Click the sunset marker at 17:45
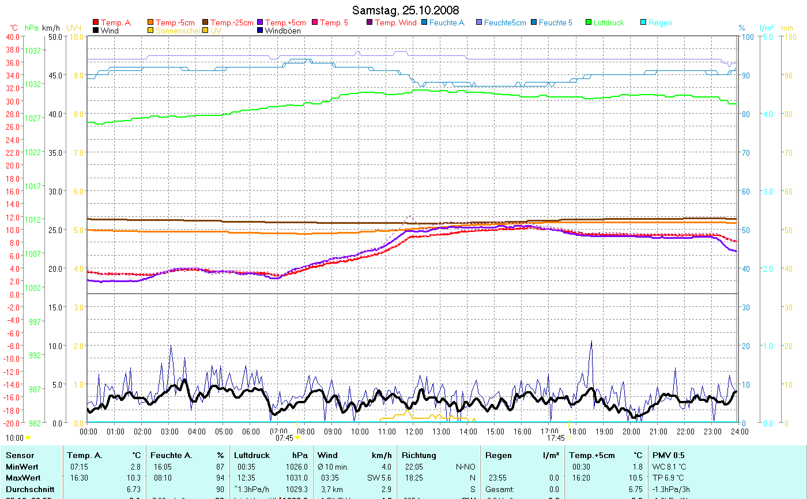The image size is (807, 499). 568,438
